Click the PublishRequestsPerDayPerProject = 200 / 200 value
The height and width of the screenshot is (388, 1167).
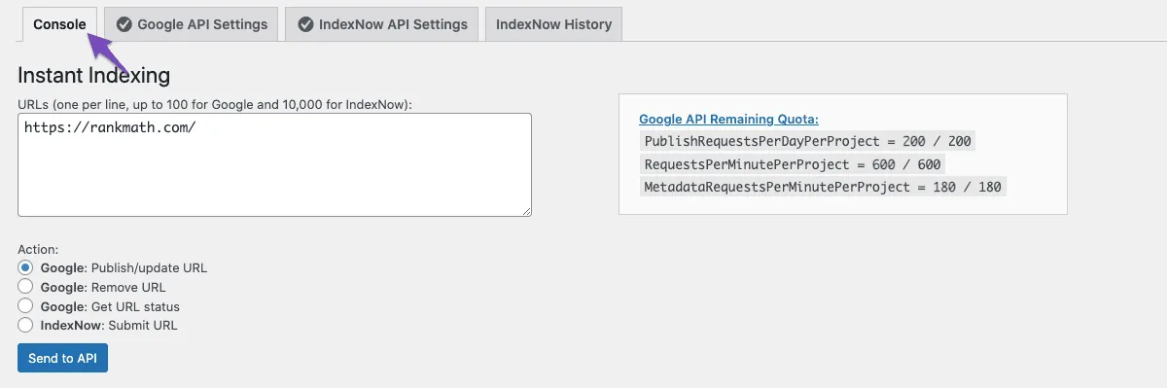806,141
